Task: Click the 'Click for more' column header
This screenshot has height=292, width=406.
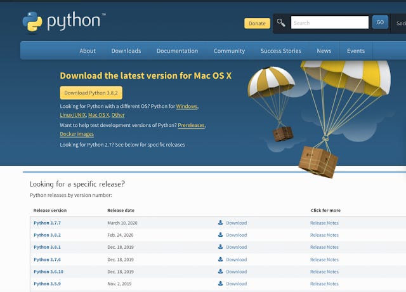Action: (325, 210)
